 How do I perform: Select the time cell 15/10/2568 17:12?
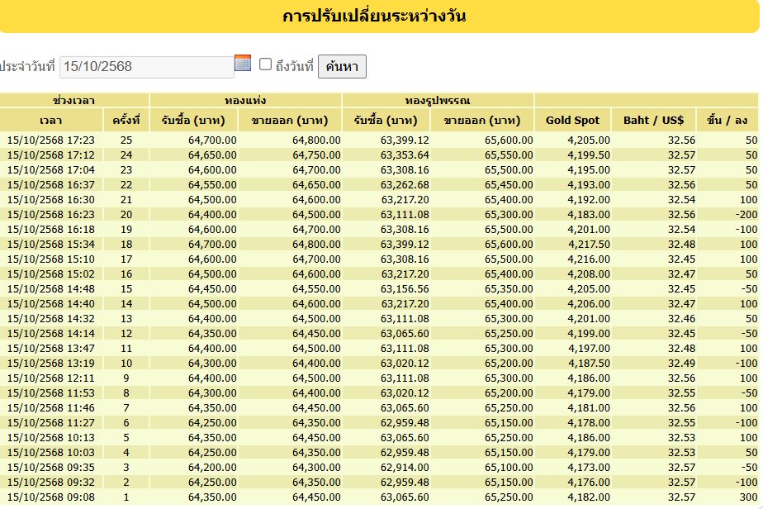51,155
